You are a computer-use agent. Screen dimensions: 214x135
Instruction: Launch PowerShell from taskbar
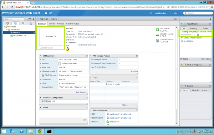[22, 131]
